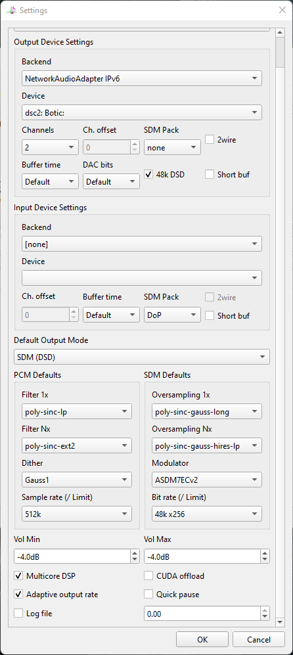The height and width of the screenshot is (655, 293).
Task: Increase the 0.00 value spinner
Action: [265, 610]
